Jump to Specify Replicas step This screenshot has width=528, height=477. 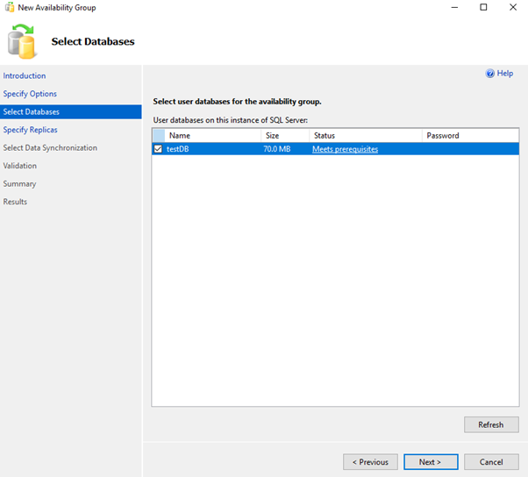[x=31, y=130]
